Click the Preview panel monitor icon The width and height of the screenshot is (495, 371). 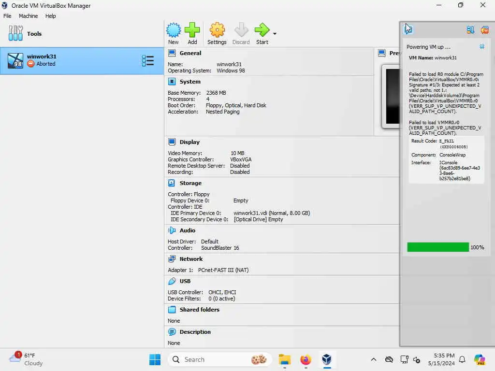[382, 53]
